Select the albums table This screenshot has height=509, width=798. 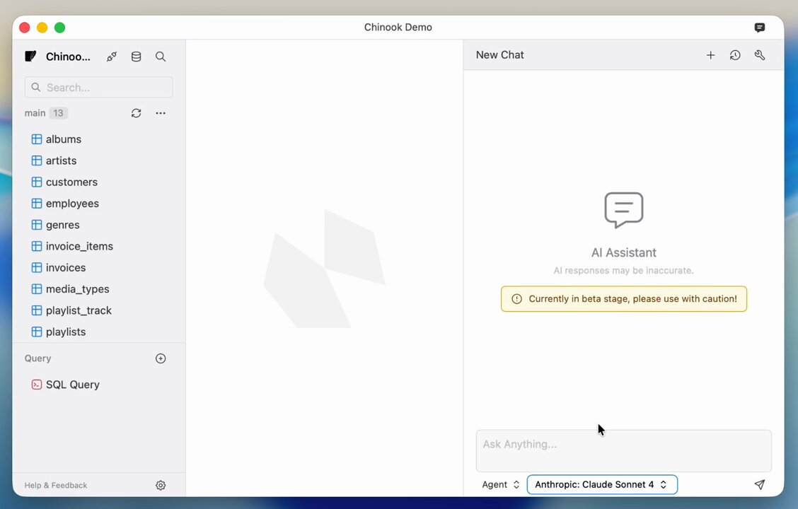(63, 139)
